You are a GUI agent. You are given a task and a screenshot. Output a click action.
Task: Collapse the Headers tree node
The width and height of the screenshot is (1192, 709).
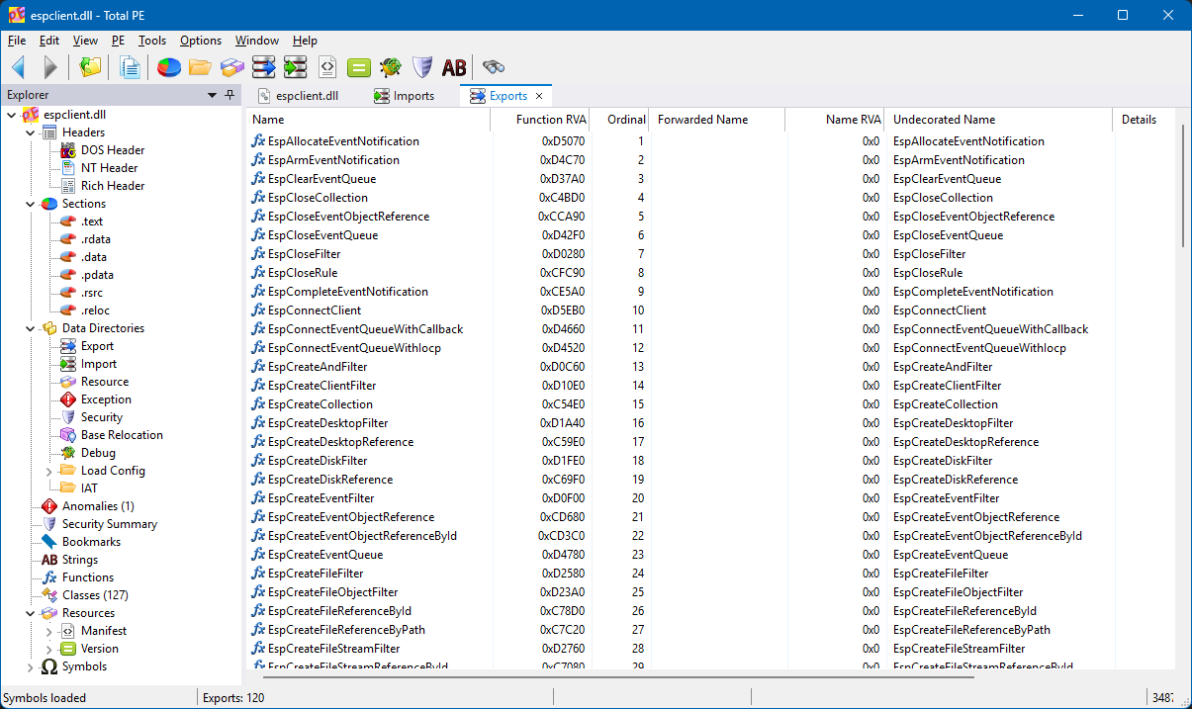click(31, 133)
